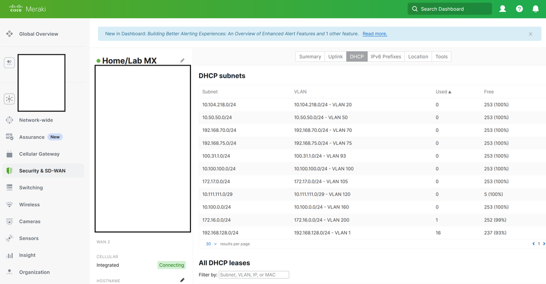Screen dimensions: 546x284
Task: Open the results per page dropdown
Action: tap(211, 244)
